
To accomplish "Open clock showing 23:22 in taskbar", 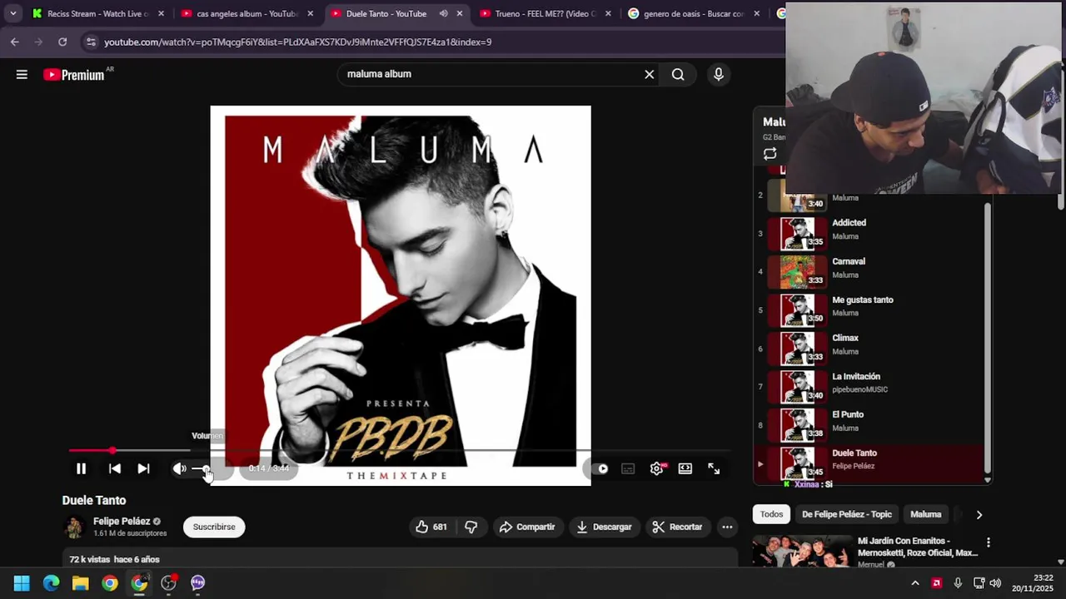I will click(1034, 582).
